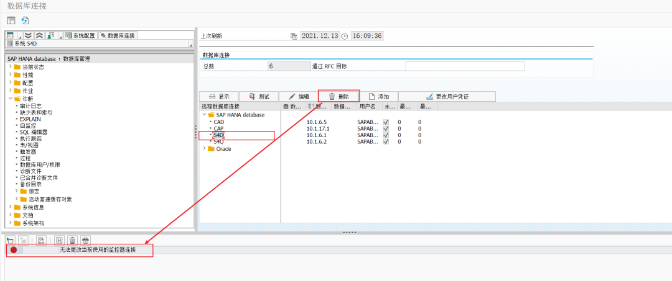The image size is (672, 281).
Task: Expand all nodes with double-down arrows icon
Action: coord(28,35)
